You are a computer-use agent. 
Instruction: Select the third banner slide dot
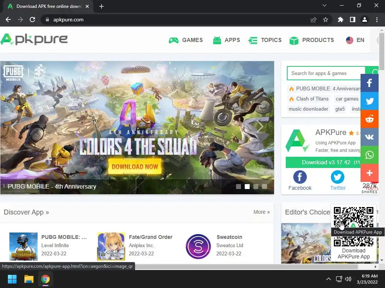coord(256,187)
